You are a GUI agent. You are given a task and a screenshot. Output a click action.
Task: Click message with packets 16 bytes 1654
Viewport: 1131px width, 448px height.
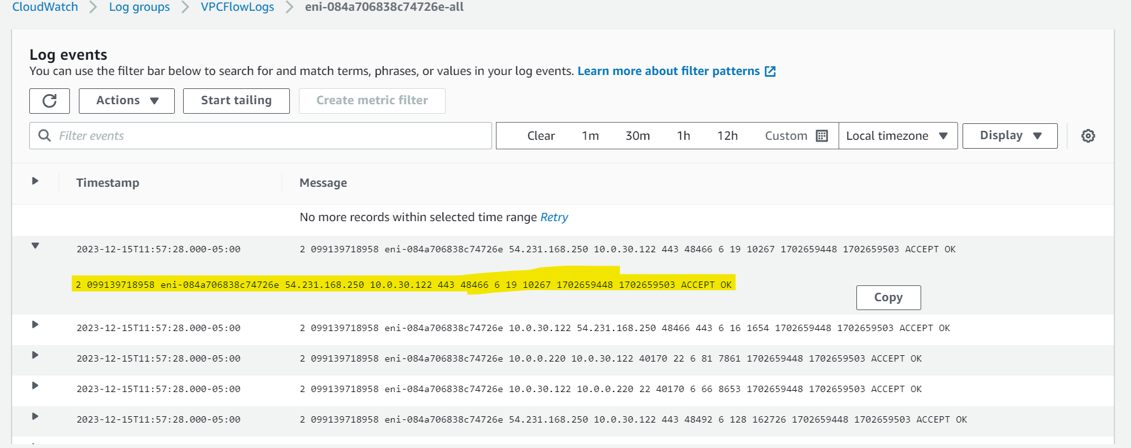click(625, 328)
